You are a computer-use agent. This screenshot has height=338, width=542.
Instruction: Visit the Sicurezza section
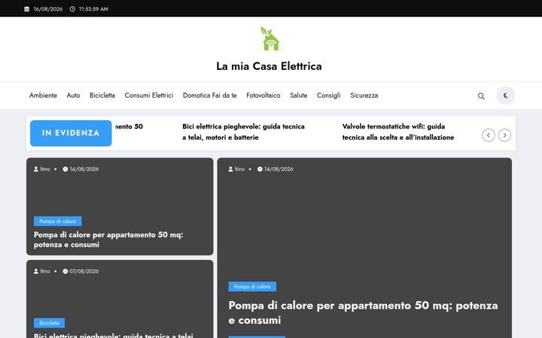(364, 95)
